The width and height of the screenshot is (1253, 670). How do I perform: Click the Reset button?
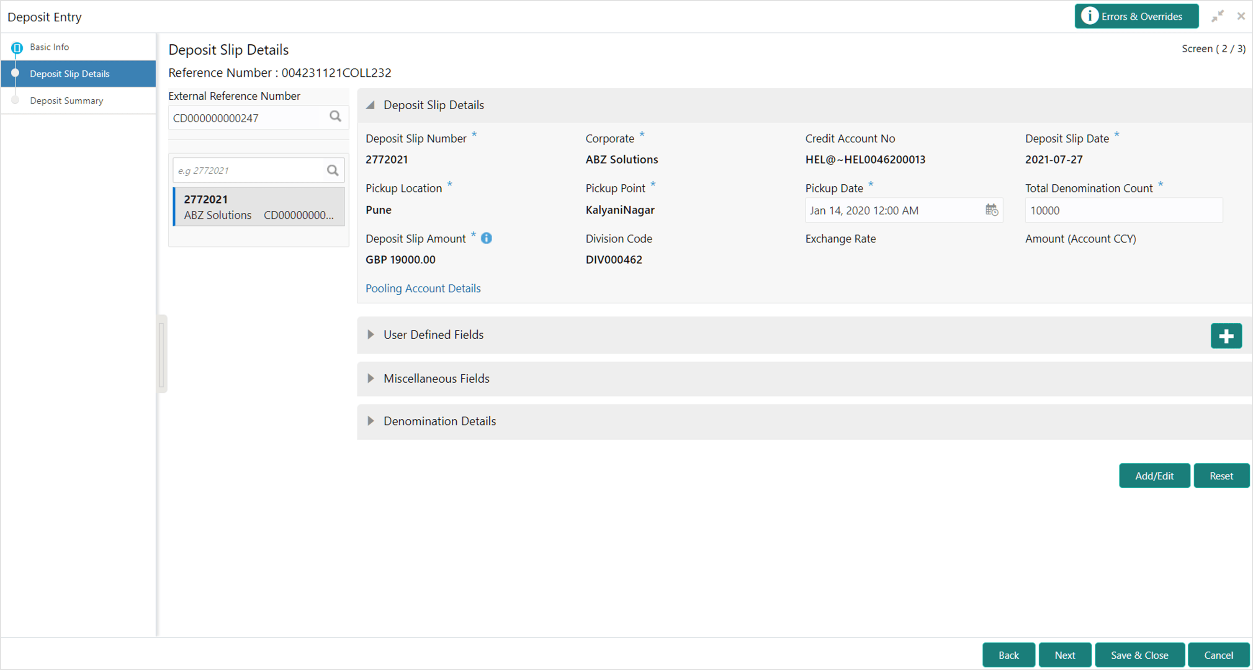click(x=1221, y=475)
